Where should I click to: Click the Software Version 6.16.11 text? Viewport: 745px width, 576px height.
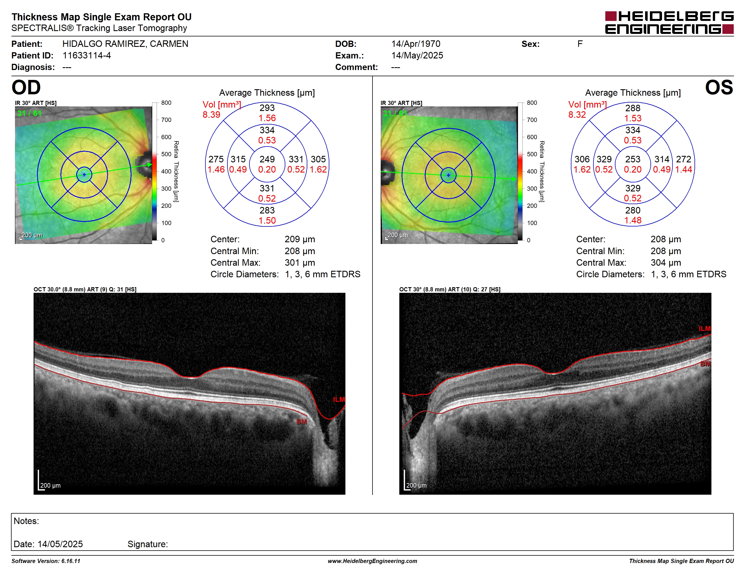coord(46,561)
